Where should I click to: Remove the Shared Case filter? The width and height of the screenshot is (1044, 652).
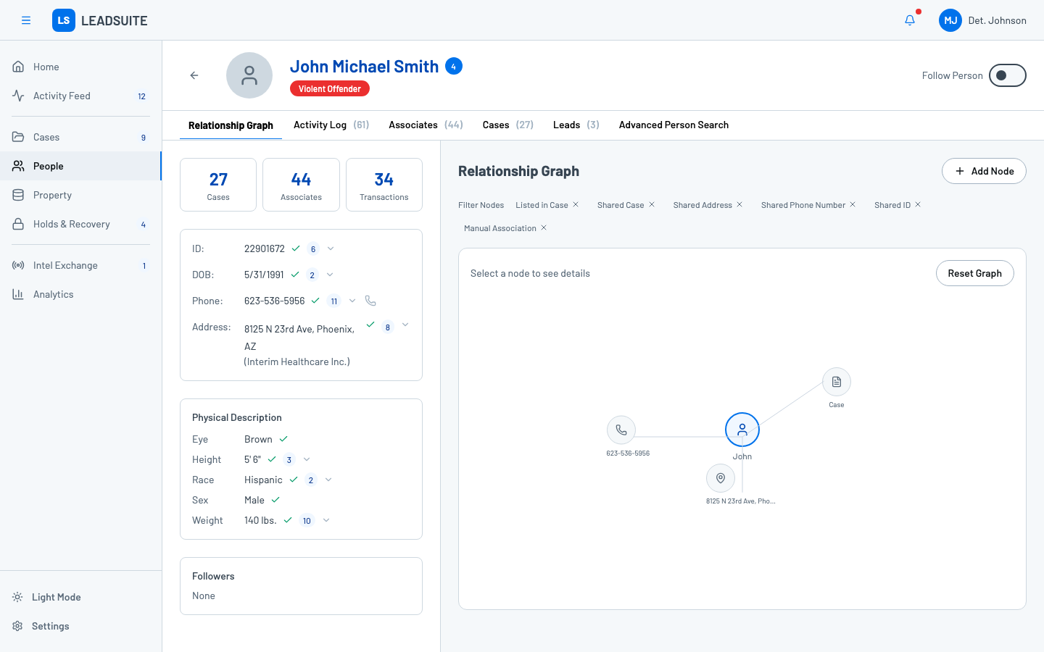652,205
